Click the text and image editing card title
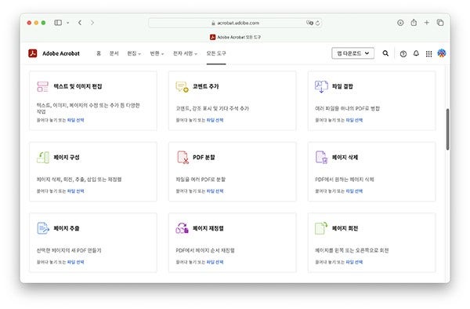470x309 pixels. pyautogui.click(x=78, y=87)
